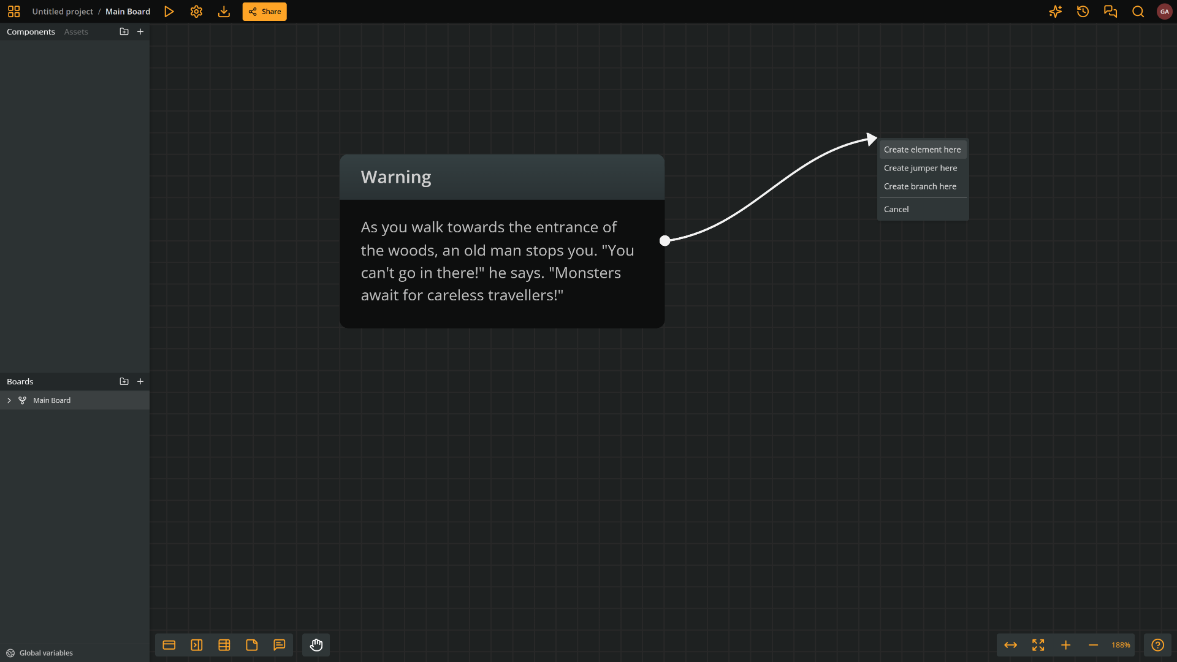This screenshot has height=662, width=1177.
Task: Add a comment with the speech bubble icon
Action: point(280,645)
